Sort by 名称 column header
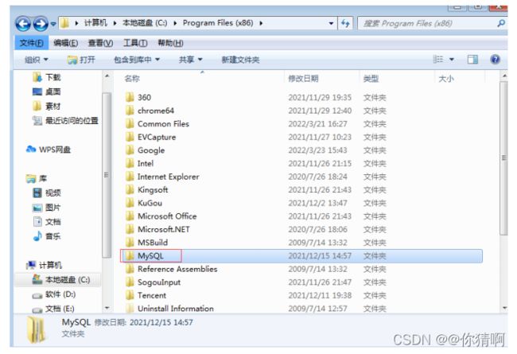Viewport: 517px width, 354px height. (132, 79)
